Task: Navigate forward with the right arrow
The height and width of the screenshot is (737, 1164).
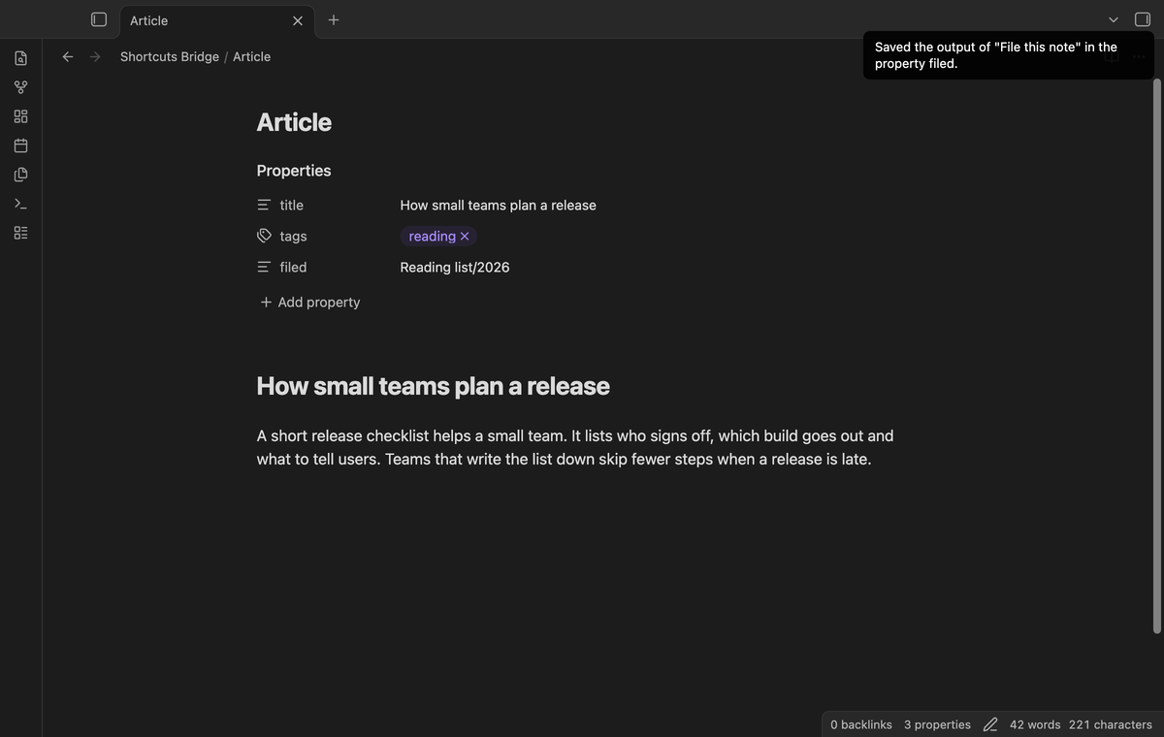Action: click(x=95, y=56)
